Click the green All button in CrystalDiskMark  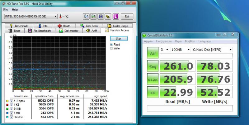click(x=152, y=53)
